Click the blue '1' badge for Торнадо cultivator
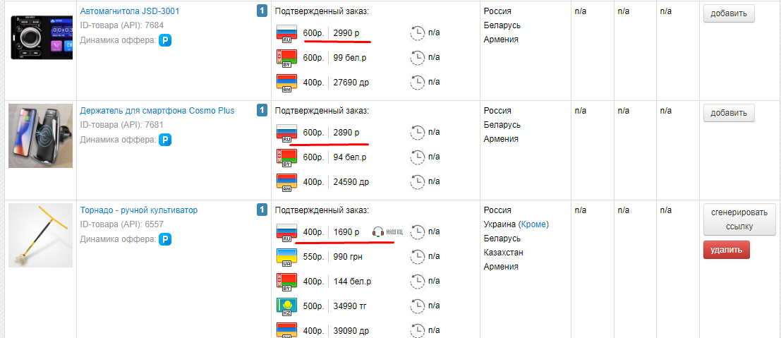Viewport: 781px width, 338px height. click(x=262, y=210)
